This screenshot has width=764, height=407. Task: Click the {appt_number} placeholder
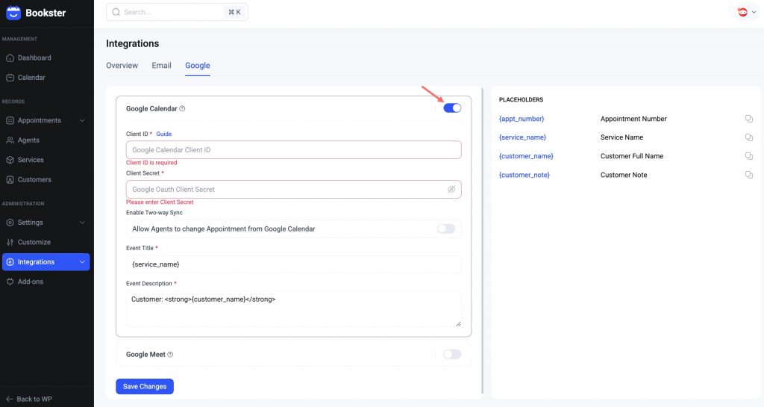(522, 119)
